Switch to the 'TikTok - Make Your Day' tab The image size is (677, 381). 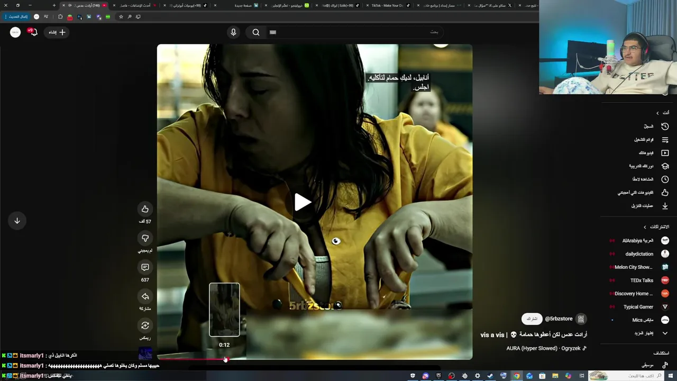point(387,5)
